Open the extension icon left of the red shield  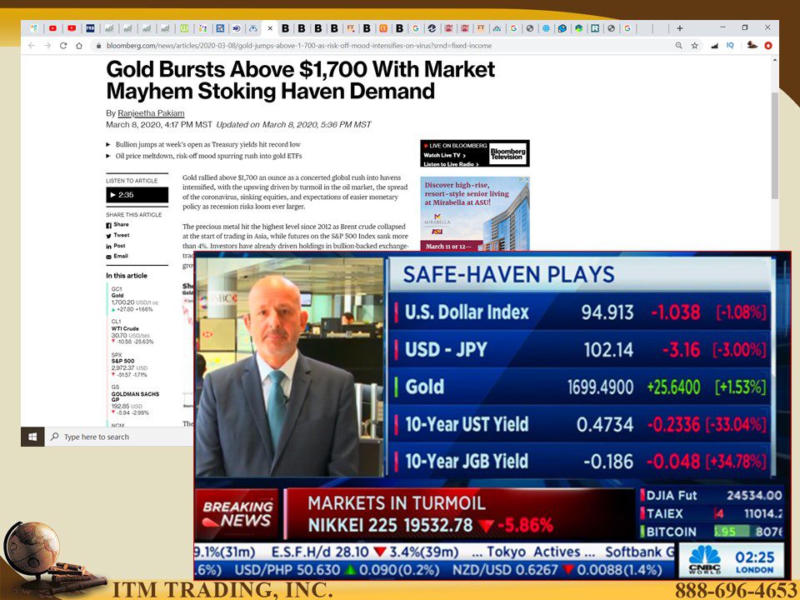(752, 45)
